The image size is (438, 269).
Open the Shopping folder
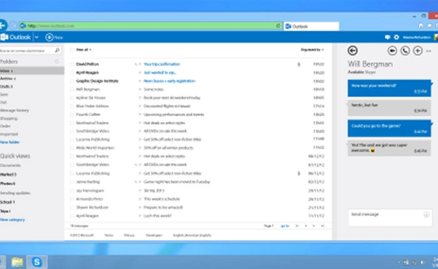tap(9, 118)
